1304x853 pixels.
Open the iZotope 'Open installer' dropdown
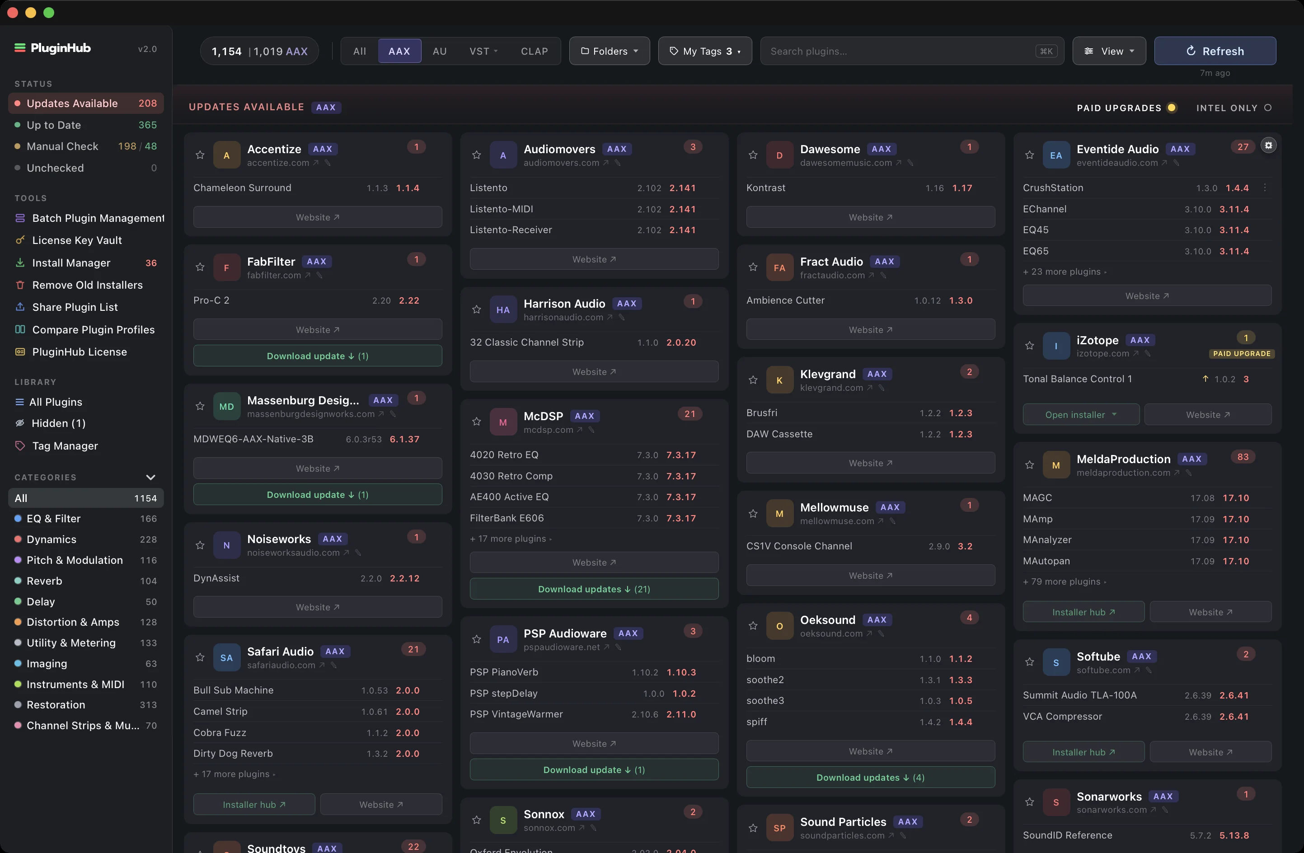1080,415
